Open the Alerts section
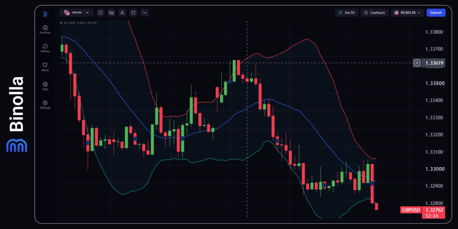The height and width of the screenshot is (229, 458). (45, 67)
